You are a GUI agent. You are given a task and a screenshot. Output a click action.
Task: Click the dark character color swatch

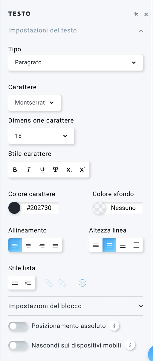14,208
